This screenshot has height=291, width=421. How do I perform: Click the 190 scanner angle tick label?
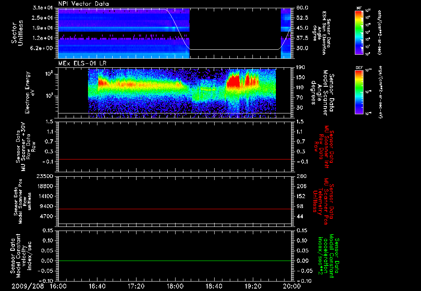[x=301, y=67]
